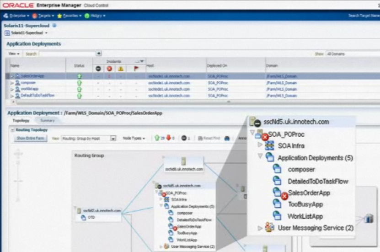Switch to the Topology tab
The image size is (380, 252).
point(21,120)
